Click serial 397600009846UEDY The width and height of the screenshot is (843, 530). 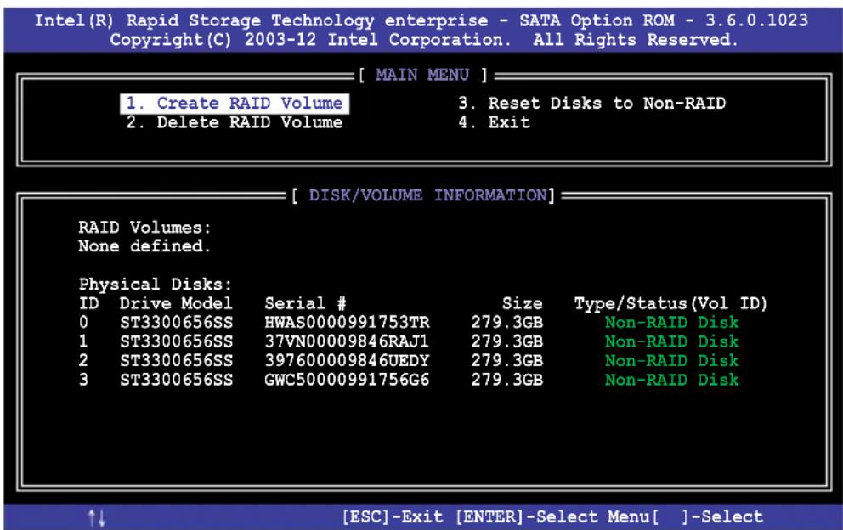(x=347, y=361)
